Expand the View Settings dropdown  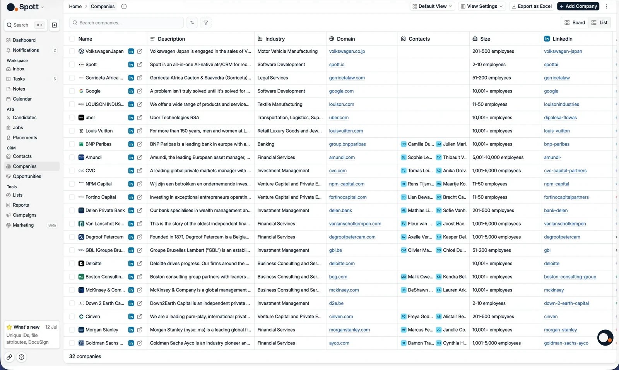(x=482, y=7)
